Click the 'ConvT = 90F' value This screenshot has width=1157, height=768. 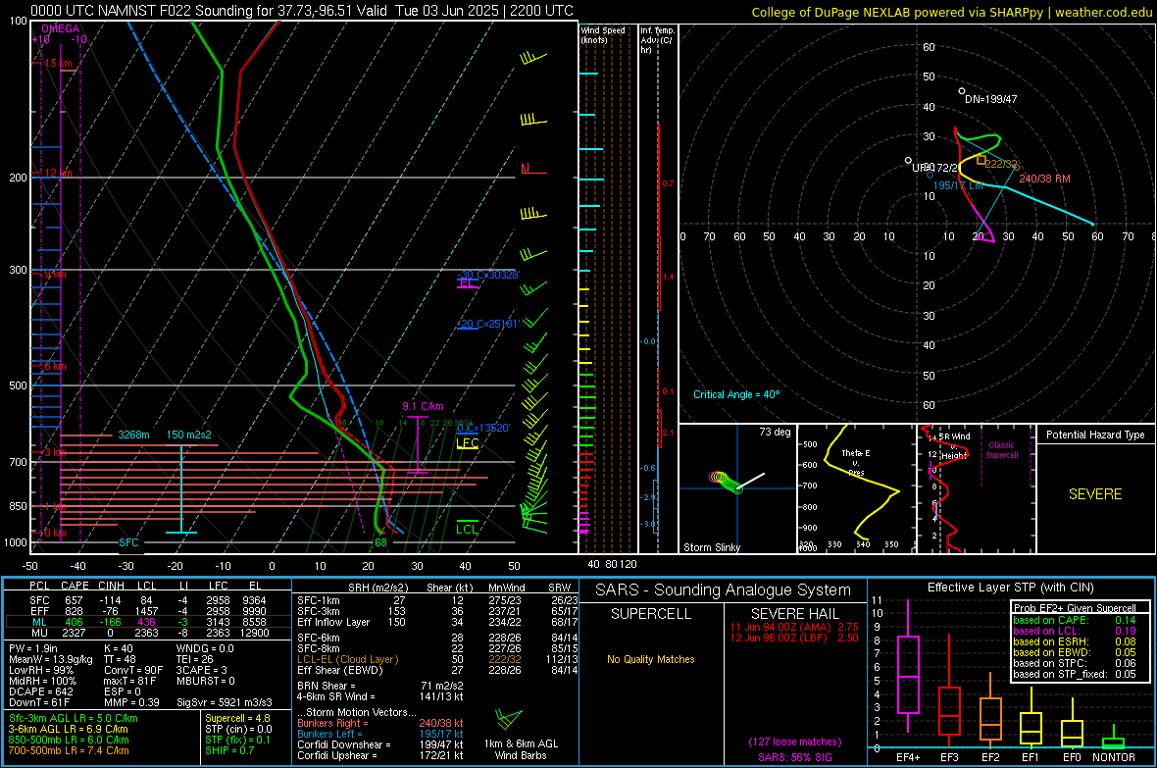point(133,670)
